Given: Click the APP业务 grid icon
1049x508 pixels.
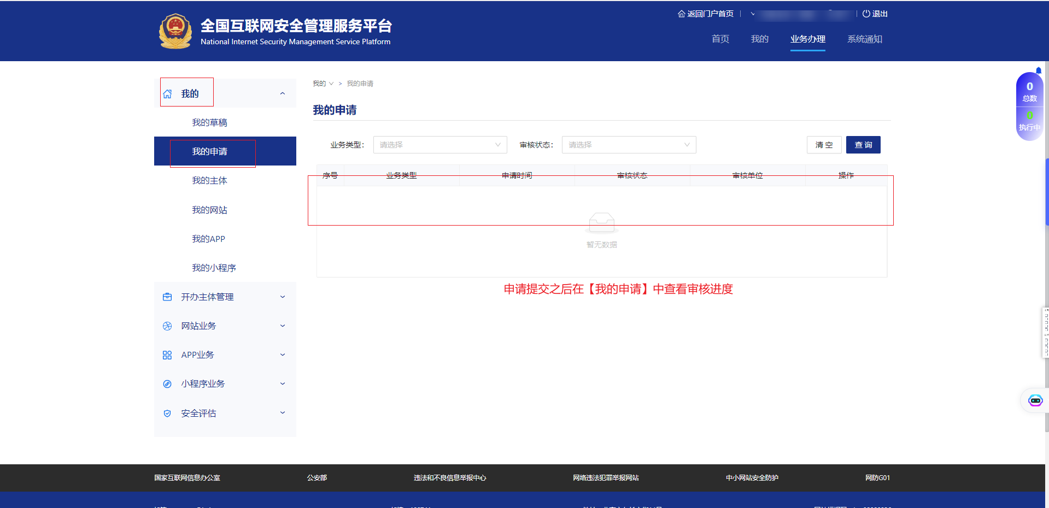Looking at the screenshot, I should tap(167, 355).
